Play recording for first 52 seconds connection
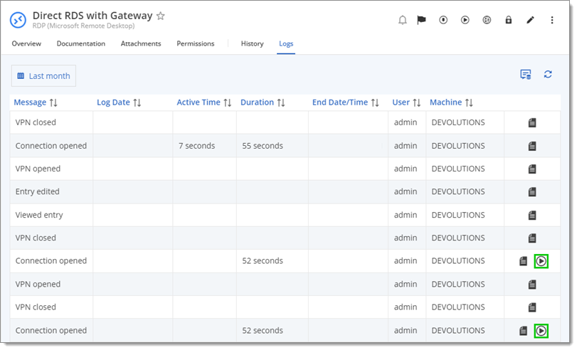This screenshot has width=577, height=350. pyautogui.click(x=541, y=261)
